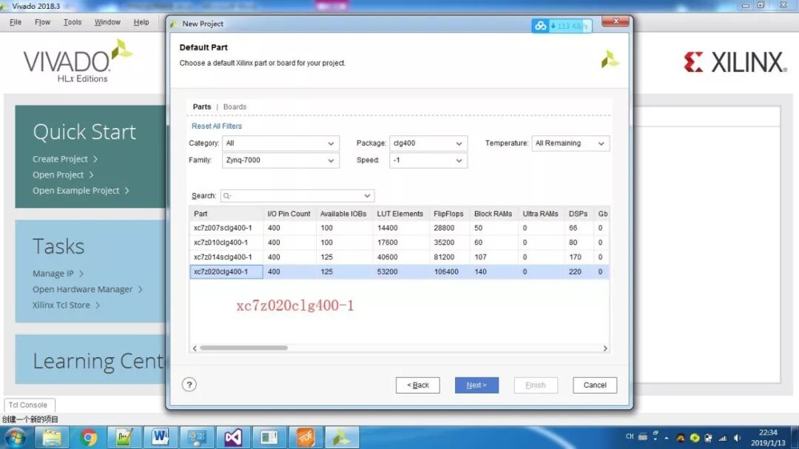Sort by Block RAMs column header
Image resolution: width=799 pixels, height=449 pixels.
[x=493, y=214]
